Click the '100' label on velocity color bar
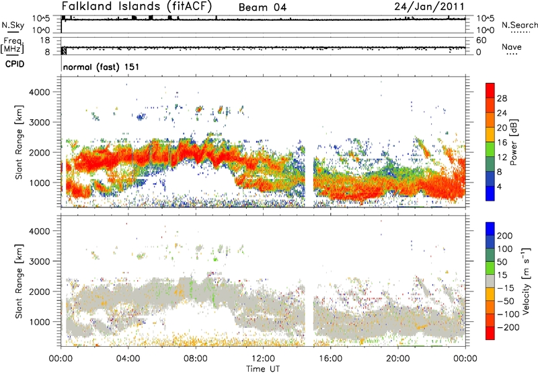The width and height of the screenshot is (538, 373). tap(505, 249)
